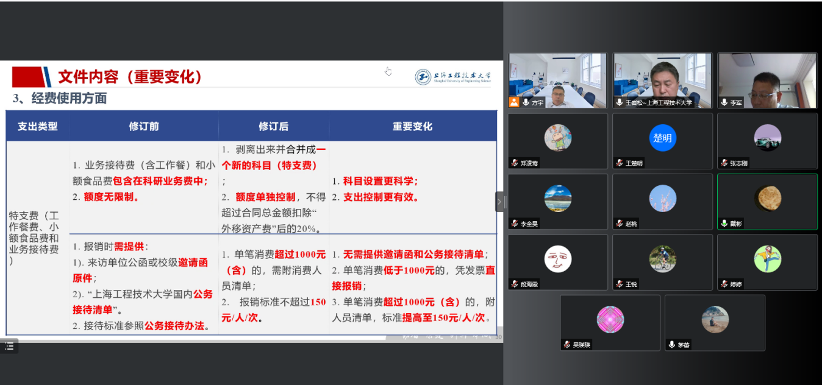Select the 王楚明 blue 楚明 avatar
This screenshot has width=822, height=385.
(662, 138)
